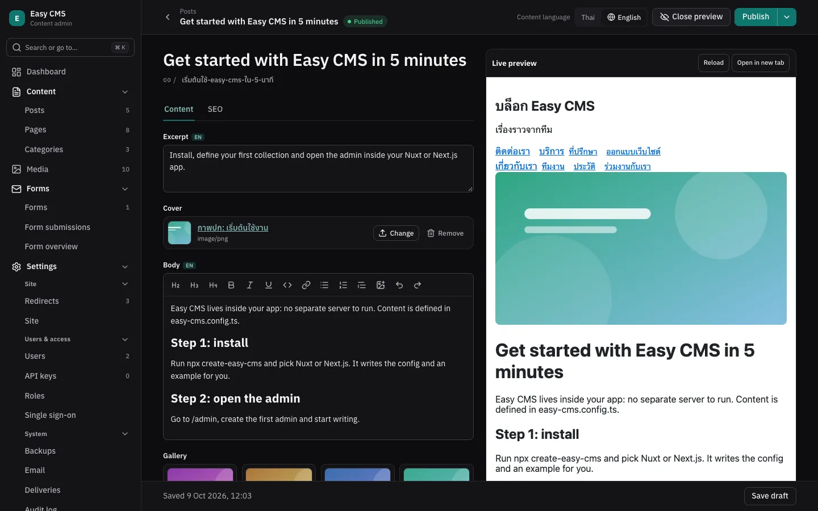Click the Save draft button
The height and width of the screenshot is (511, 818).
(x=770, y=496)
